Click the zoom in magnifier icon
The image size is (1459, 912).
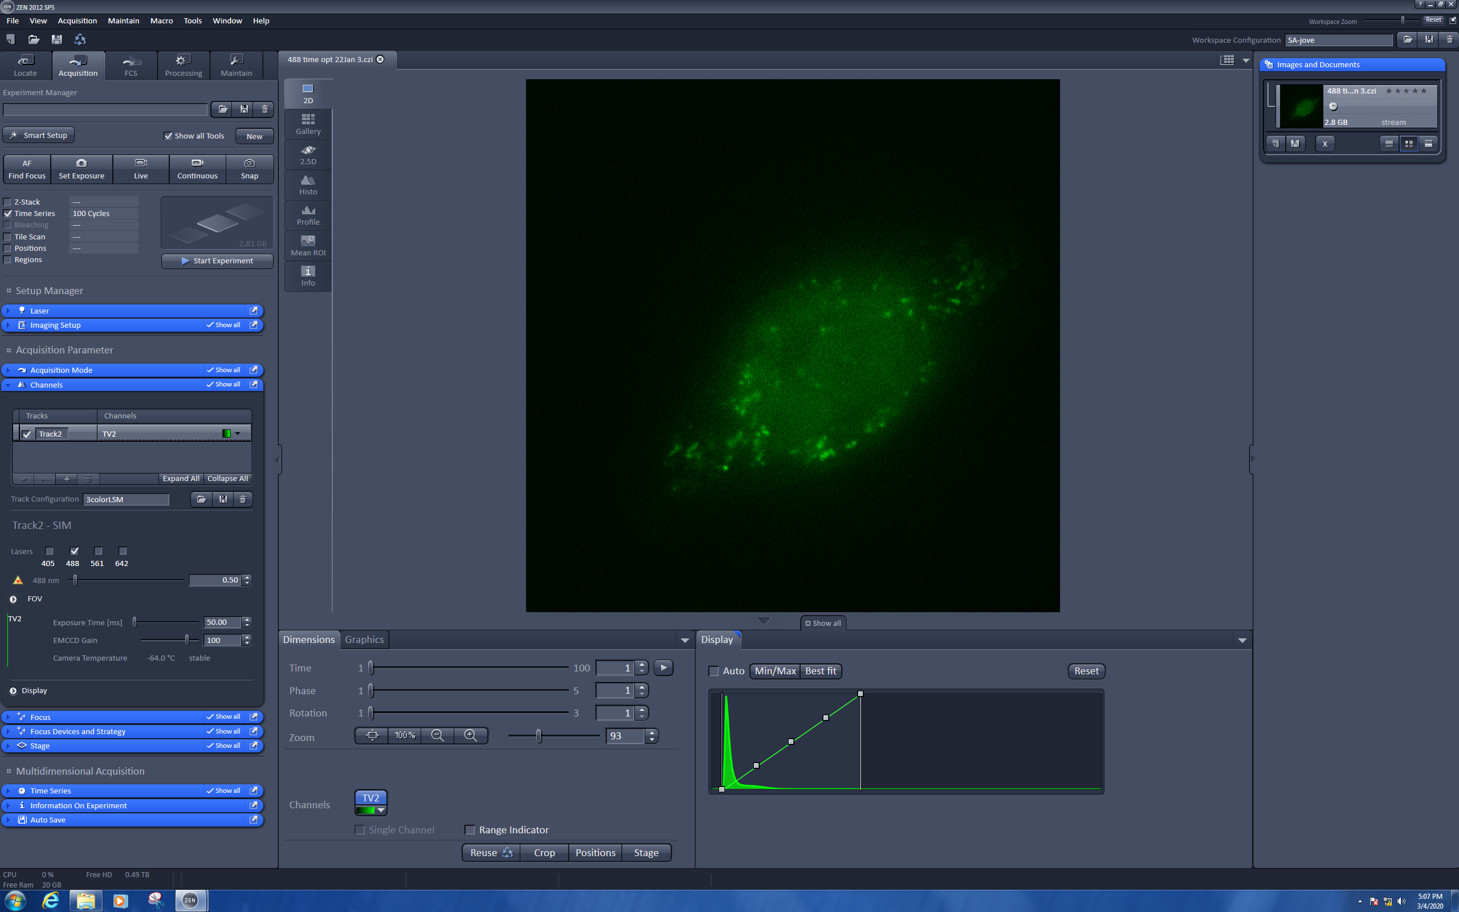(x=470, y=735)
